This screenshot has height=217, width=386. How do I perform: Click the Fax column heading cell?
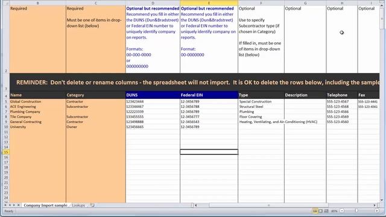[x=369, y=95]
